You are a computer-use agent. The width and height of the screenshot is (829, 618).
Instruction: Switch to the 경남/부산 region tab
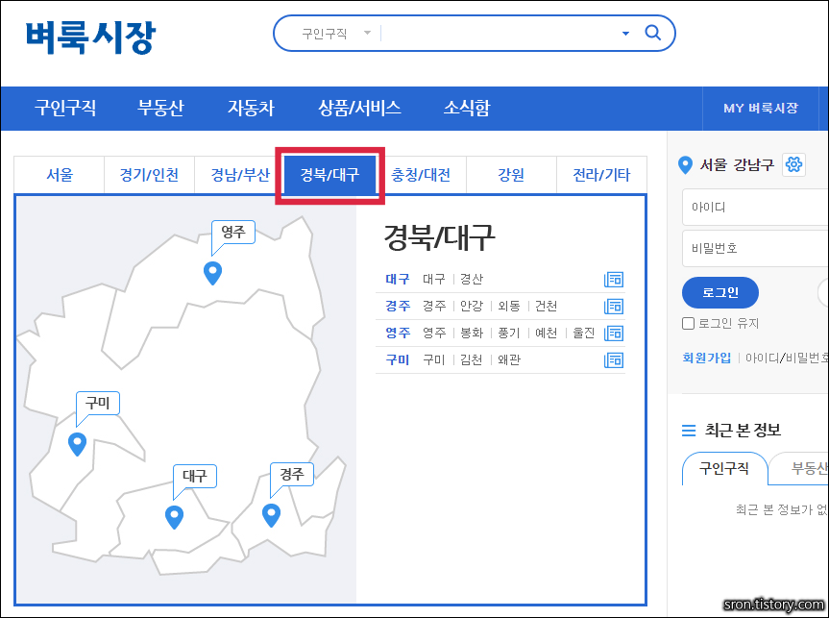click(240, 175)
